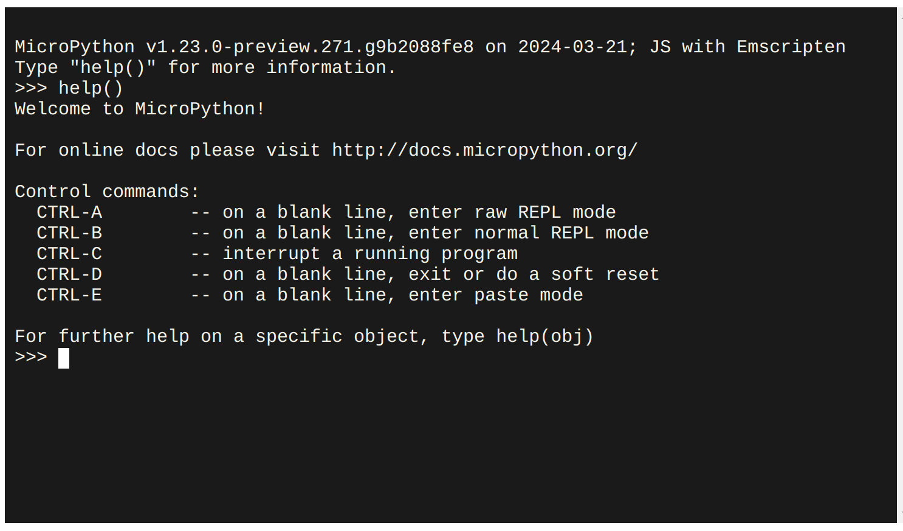Click the CTRL-B control command label
903x531 pixels.
[69, 233]
